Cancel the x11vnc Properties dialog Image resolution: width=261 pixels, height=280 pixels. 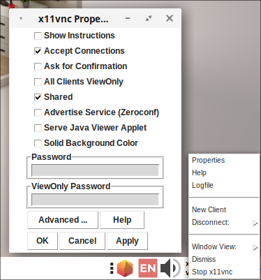82,241
